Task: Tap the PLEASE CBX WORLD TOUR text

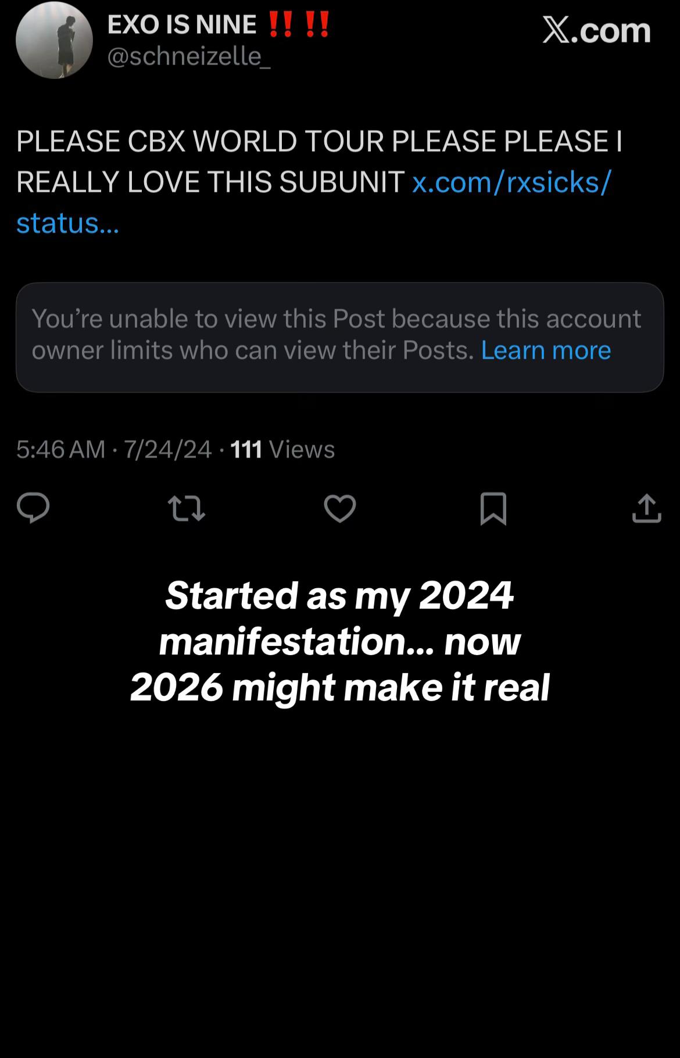Action: pos(200,141)
